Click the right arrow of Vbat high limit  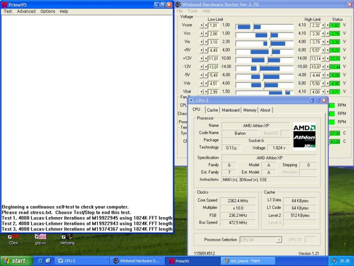[327, 92]
